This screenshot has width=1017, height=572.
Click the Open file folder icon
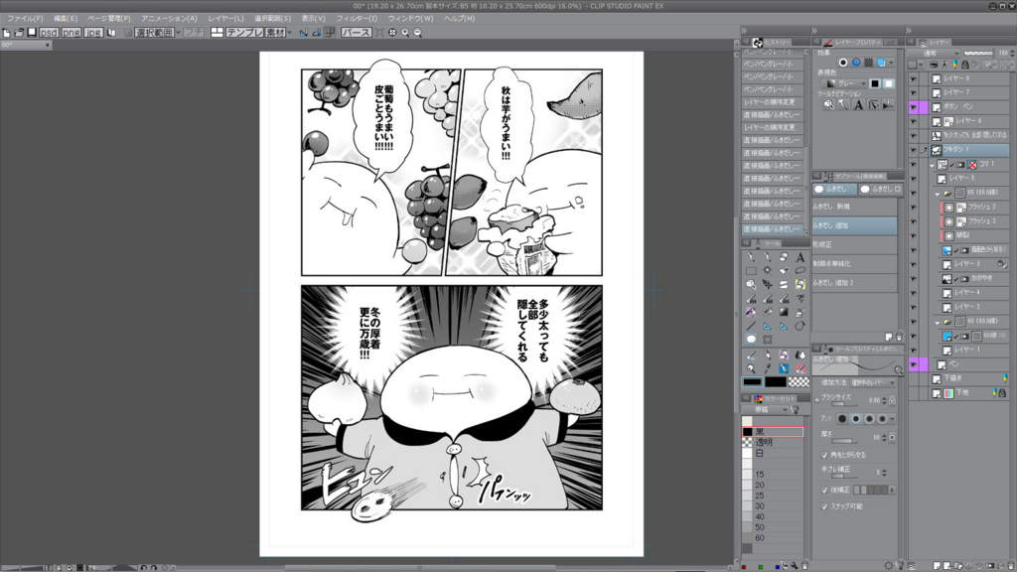tap(19, 33)
